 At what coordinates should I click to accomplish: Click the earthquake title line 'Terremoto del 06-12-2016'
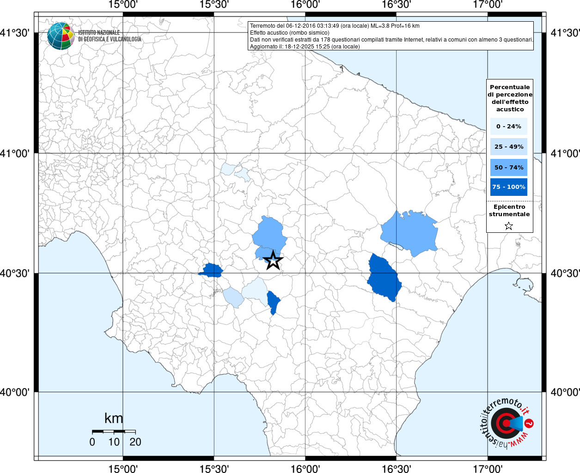[335, 26]
